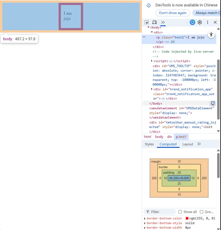Viewport: 221px width, 230px height.
Task: Click the filter funnel icon
Action: tap(148, 212)
